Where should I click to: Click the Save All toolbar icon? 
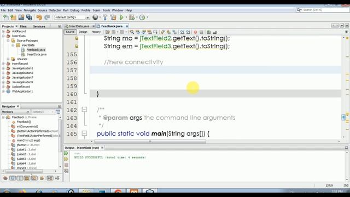click(29, 18)
